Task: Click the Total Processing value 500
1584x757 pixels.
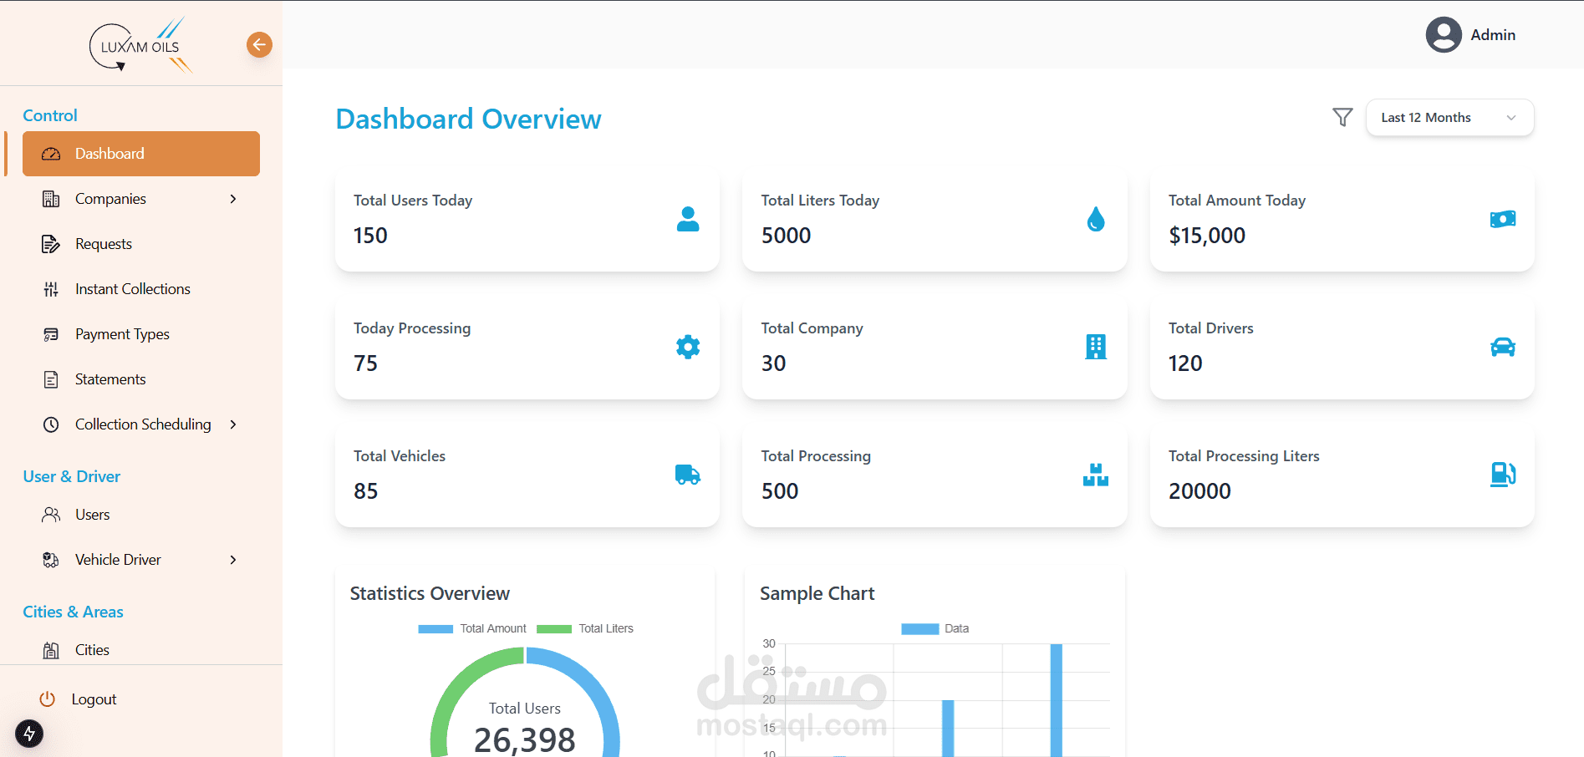Action: point(780,491)
